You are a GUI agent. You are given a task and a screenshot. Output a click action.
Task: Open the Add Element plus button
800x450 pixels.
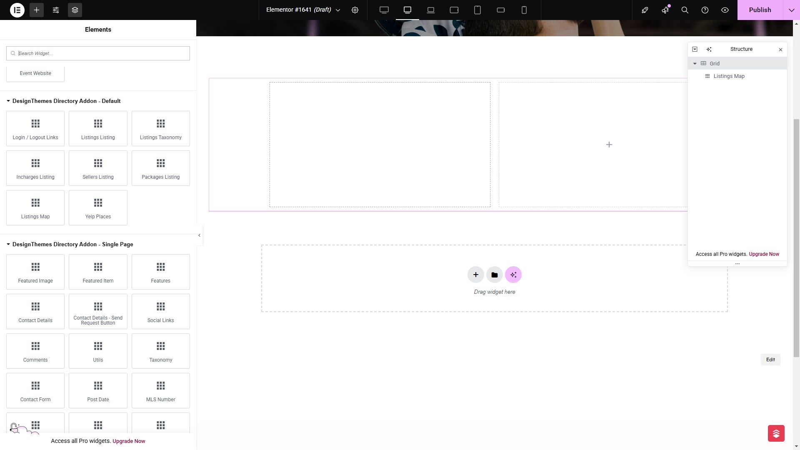coord(37,10)
